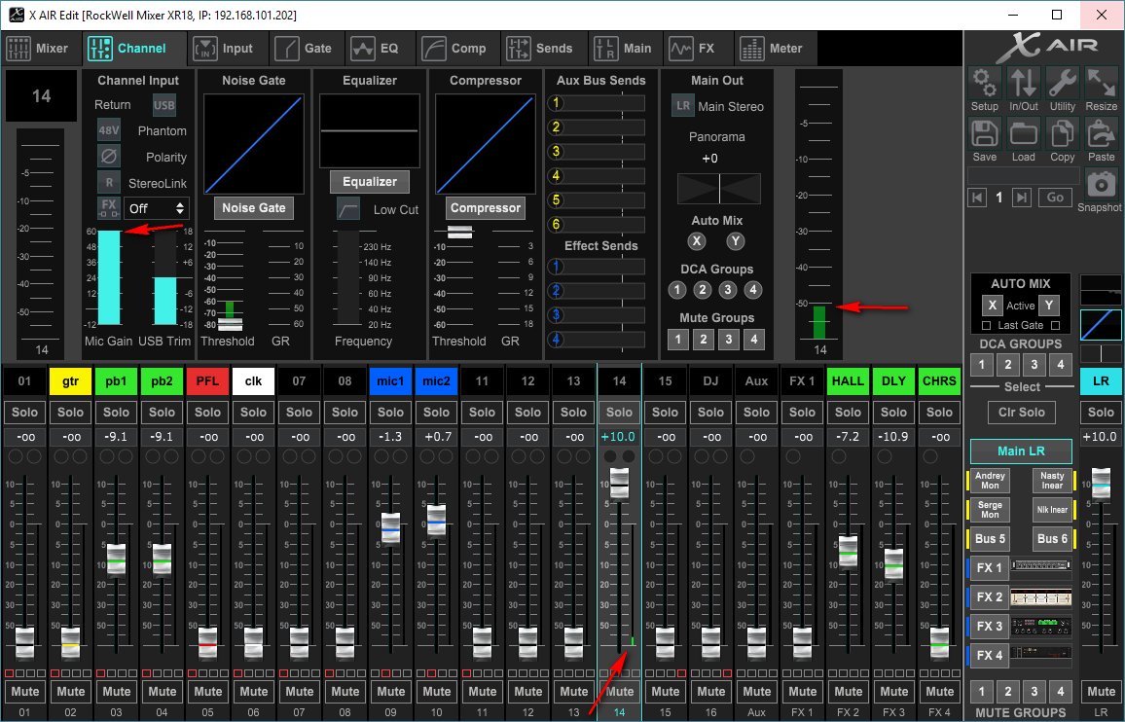The image size is (1125, 722).
Task: Click the Resize arrows icon
Action: pos(1102,84)
